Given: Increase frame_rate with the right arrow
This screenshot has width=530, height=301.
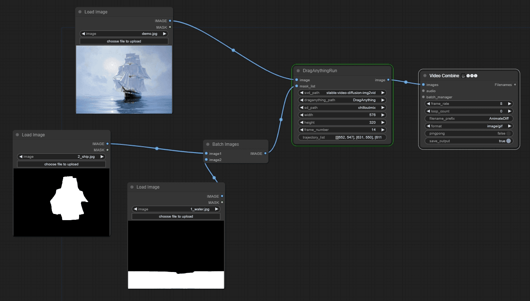Looking at the screenshot, I should click(x=509, y=104).
